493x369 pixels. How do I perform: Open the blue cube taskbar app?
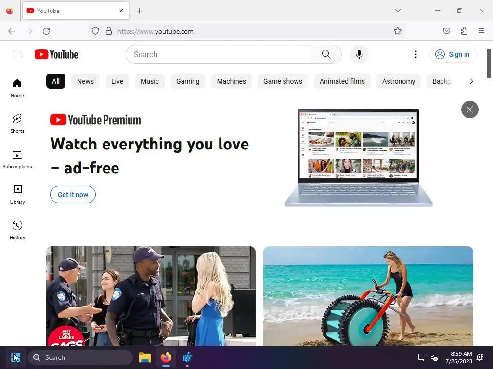pyautogui.click(x=187, y=357)
